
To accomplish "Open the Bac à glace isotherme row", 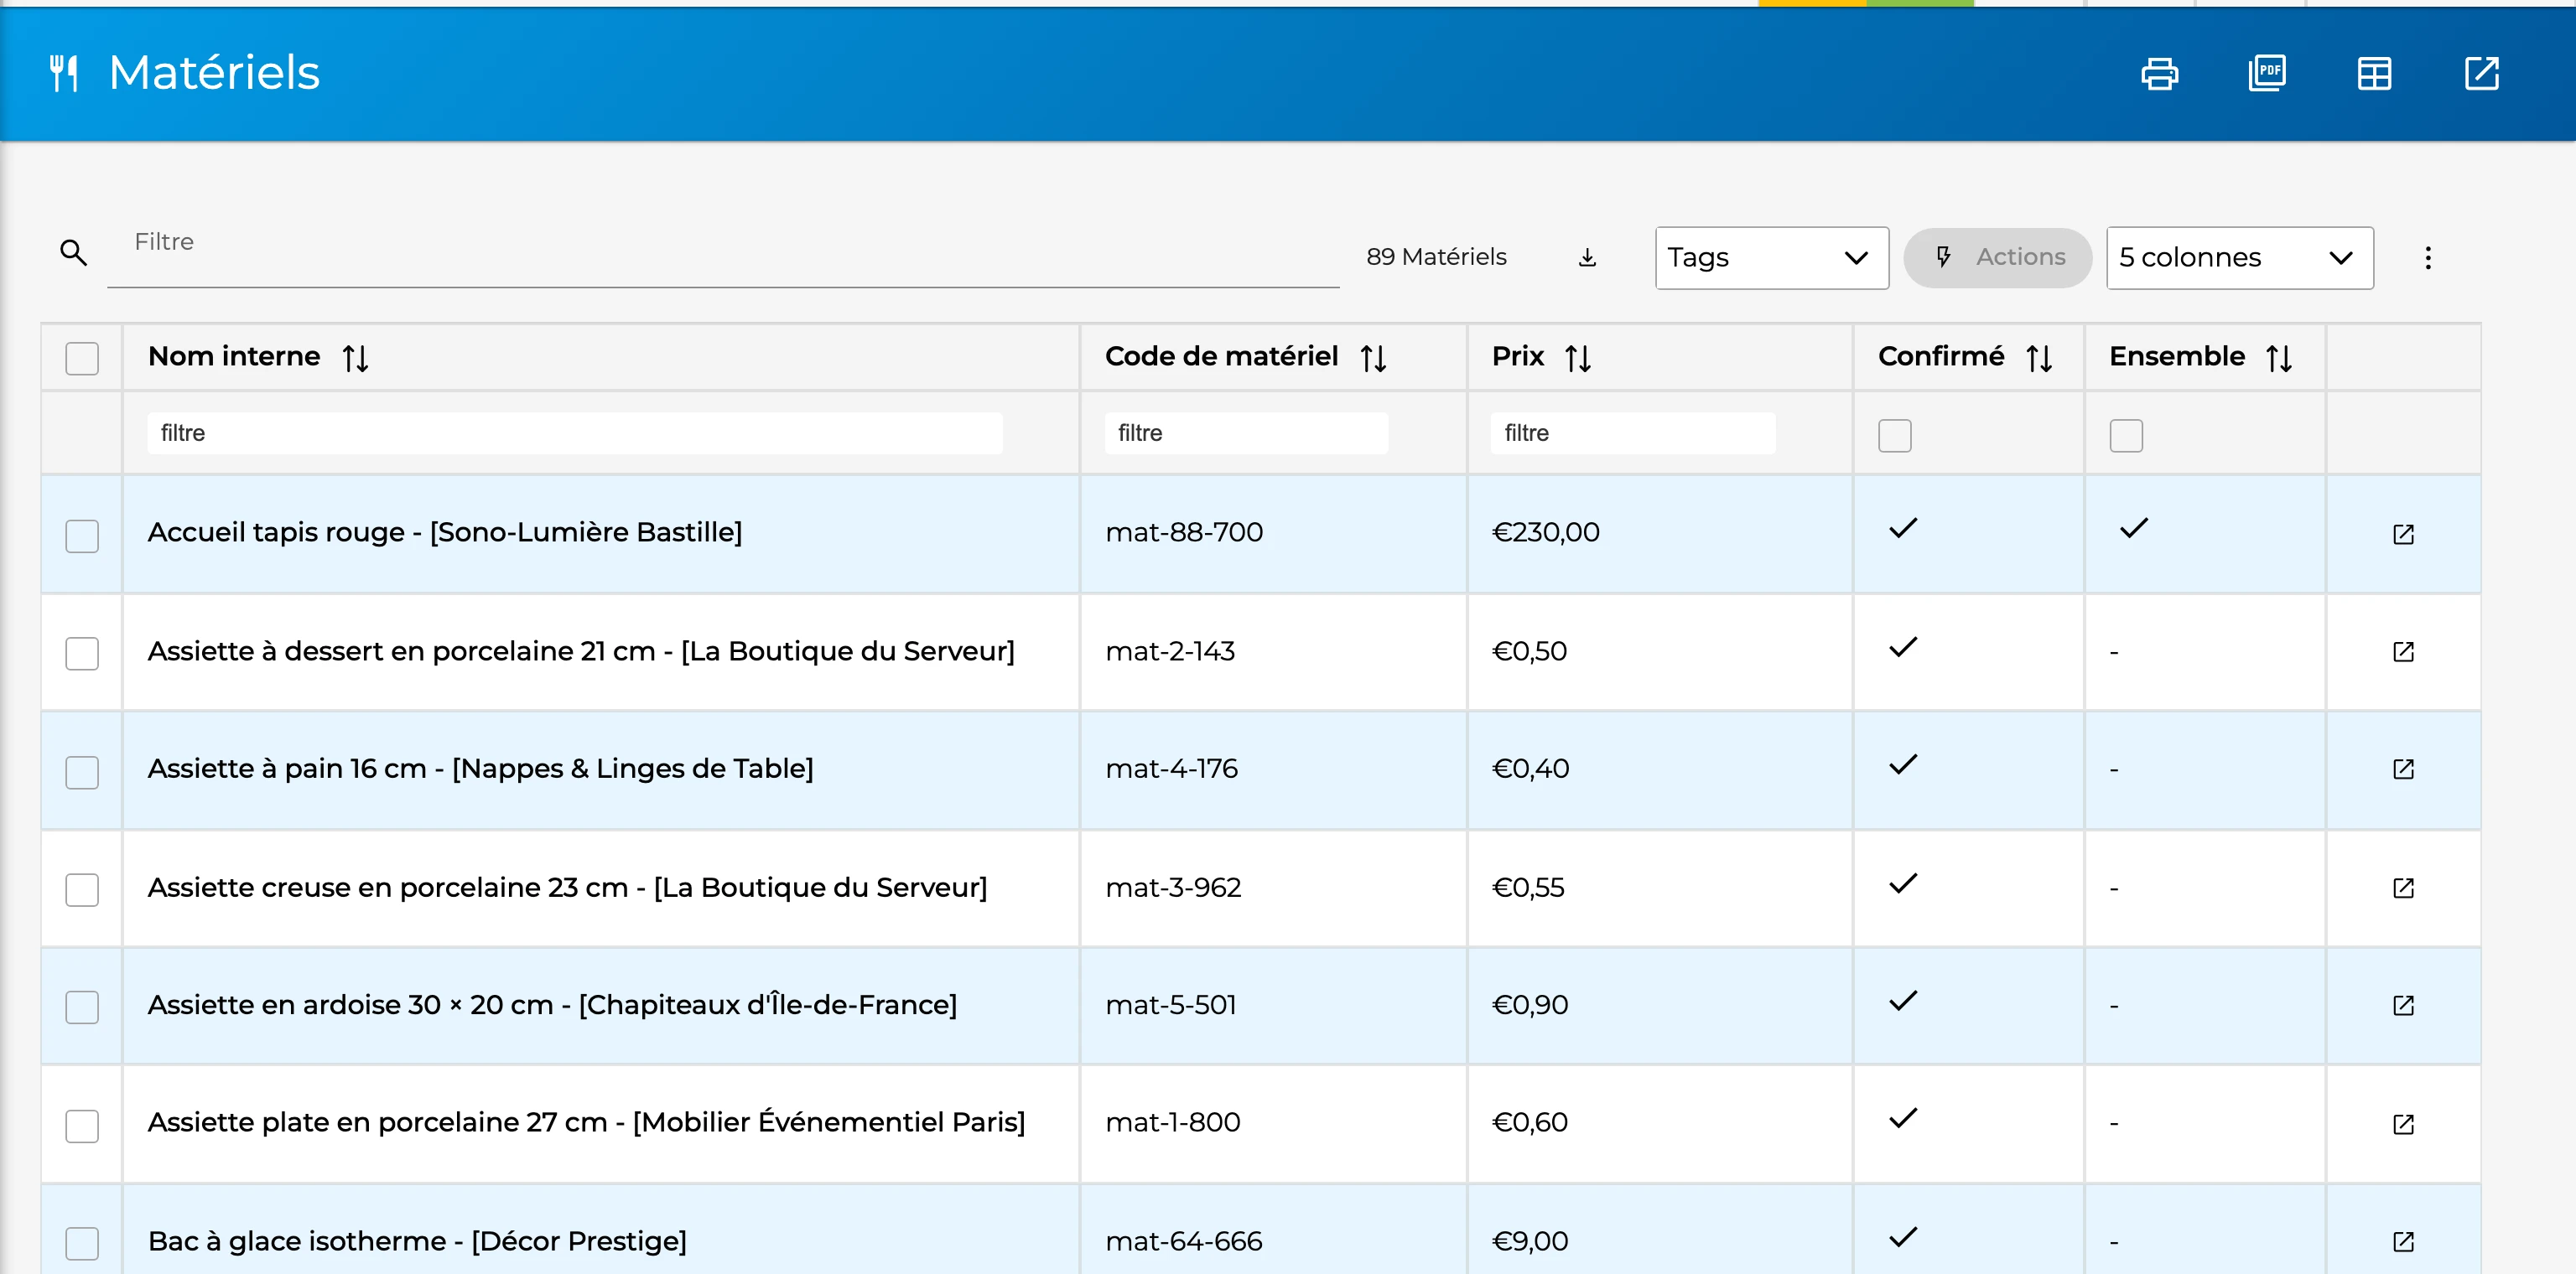I will [x=2403, y=1242].
